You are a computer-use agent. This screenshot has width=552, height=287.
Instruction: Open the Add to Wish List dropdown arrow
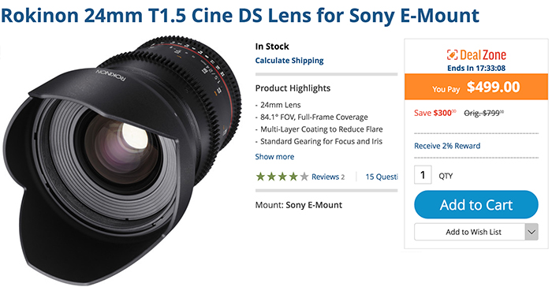pos(531,232)
